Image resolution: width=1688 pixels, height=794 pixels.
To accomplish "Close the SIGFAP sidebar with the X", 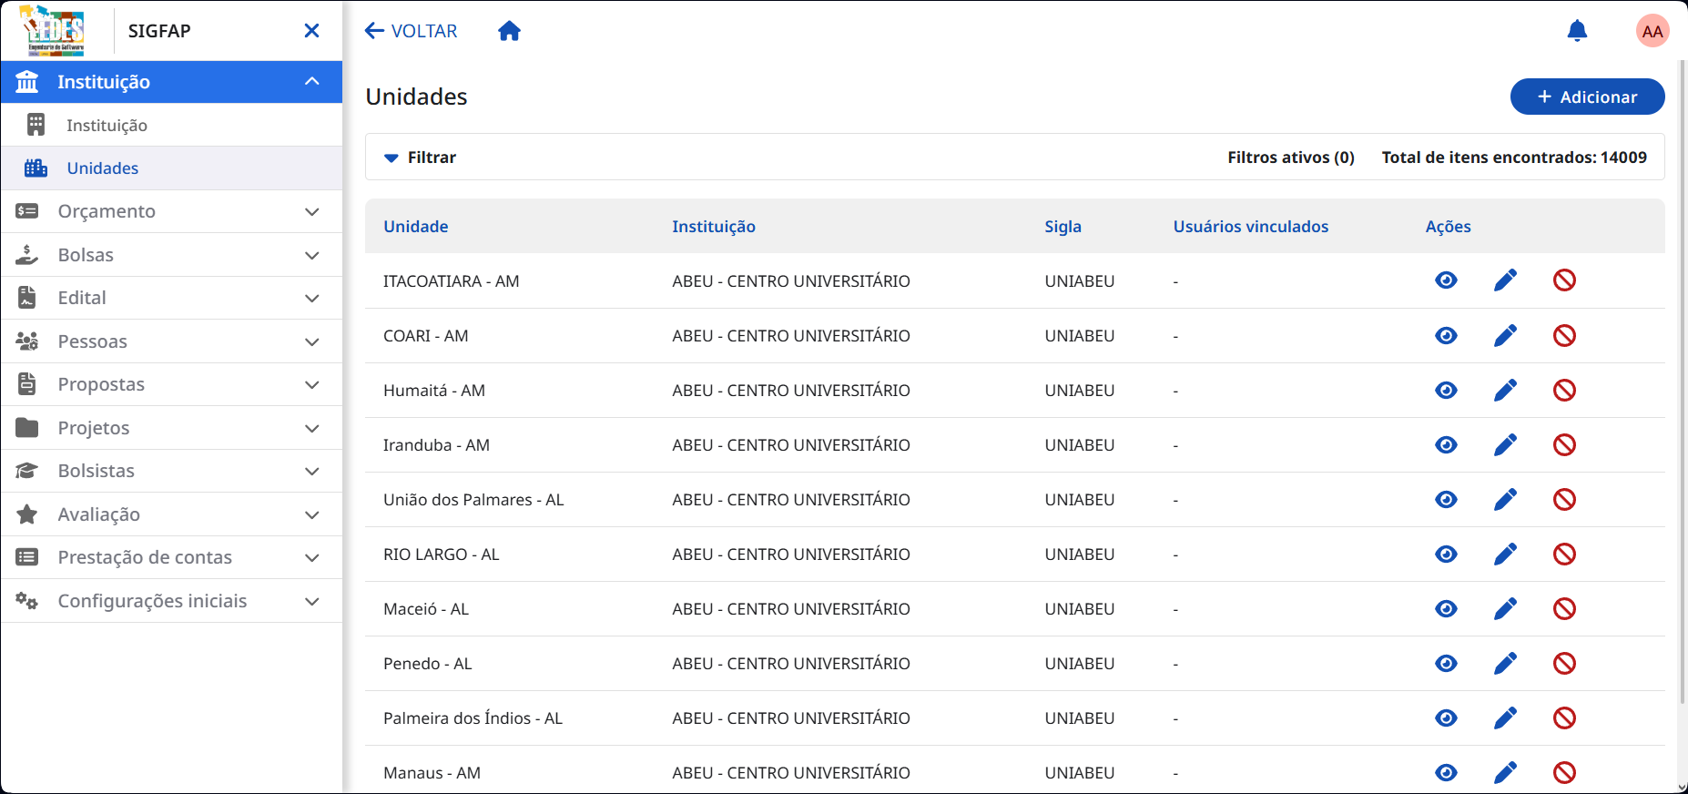I will [311, 31].
